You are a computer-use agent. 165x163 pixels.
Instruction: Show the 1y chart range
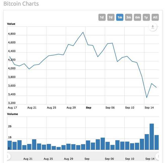146,17
